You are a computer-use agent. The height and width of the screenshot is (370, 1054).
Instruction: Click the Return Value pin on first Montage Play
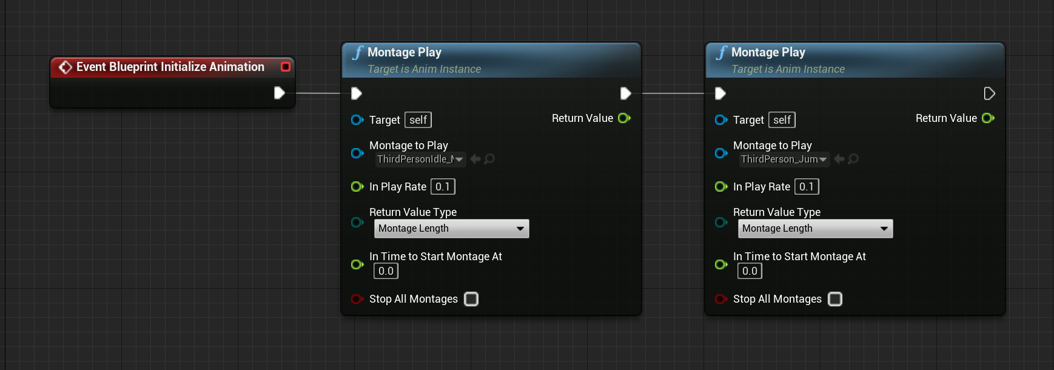625,118
